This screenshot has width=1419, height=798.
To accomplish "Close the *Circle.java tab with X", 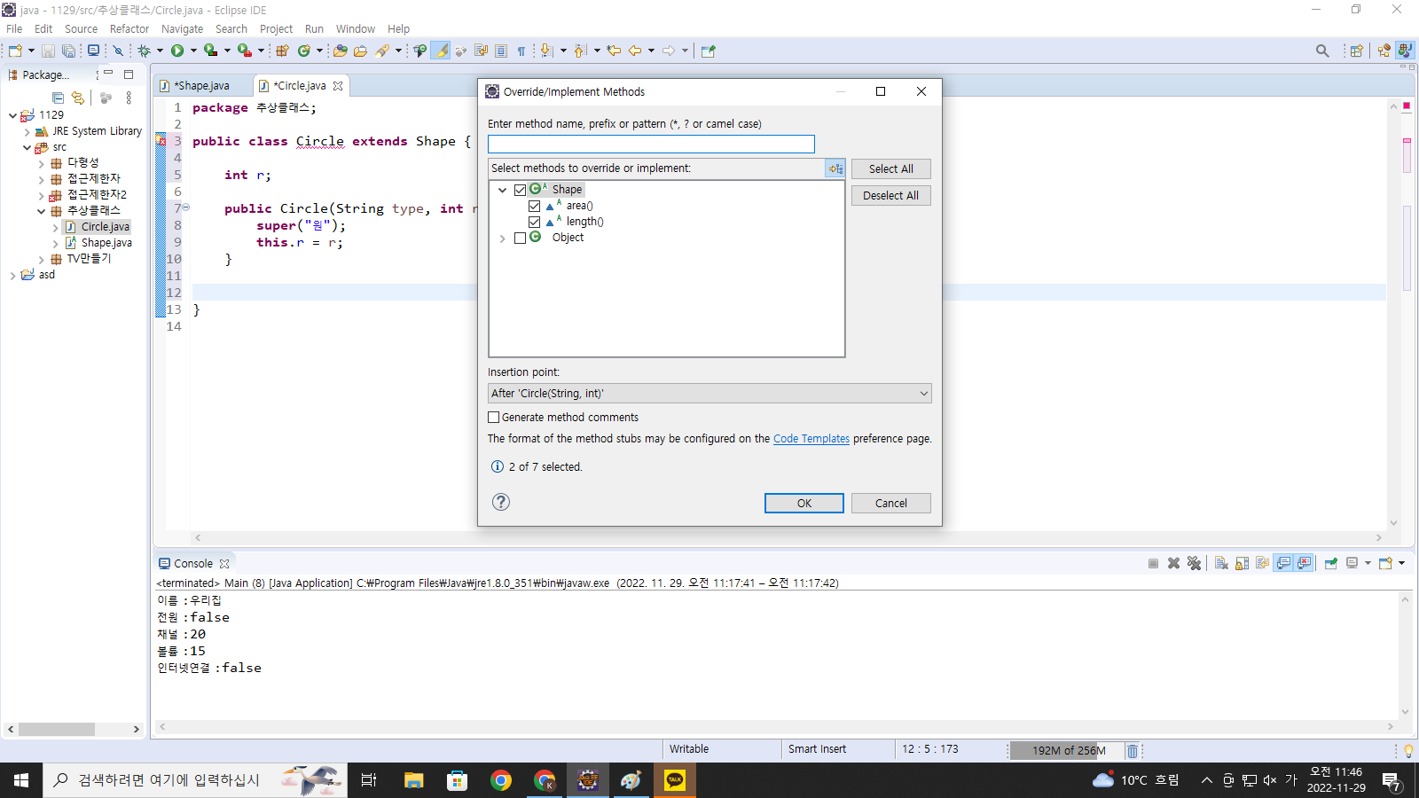I will (338, 86).
